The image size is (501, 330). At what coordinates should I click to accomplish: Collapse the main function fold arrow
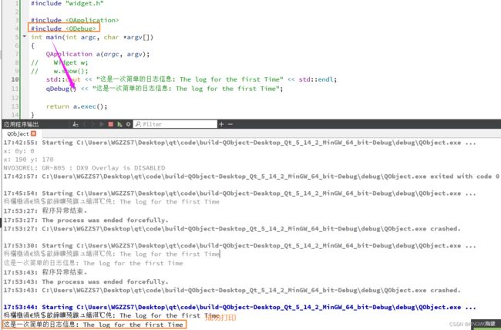pyautogui.click(x=25, y=36)
